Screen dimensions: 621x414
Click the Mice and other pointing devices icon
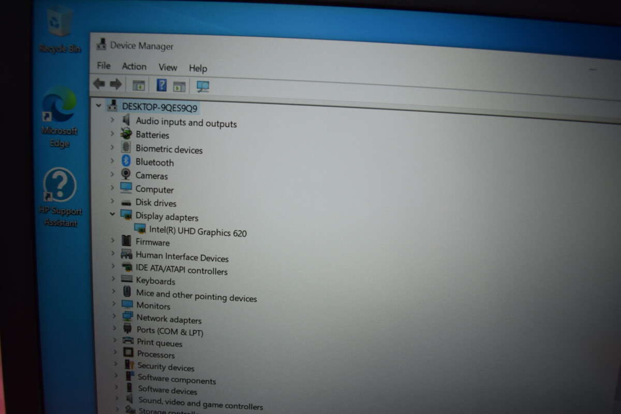[127, 292]
